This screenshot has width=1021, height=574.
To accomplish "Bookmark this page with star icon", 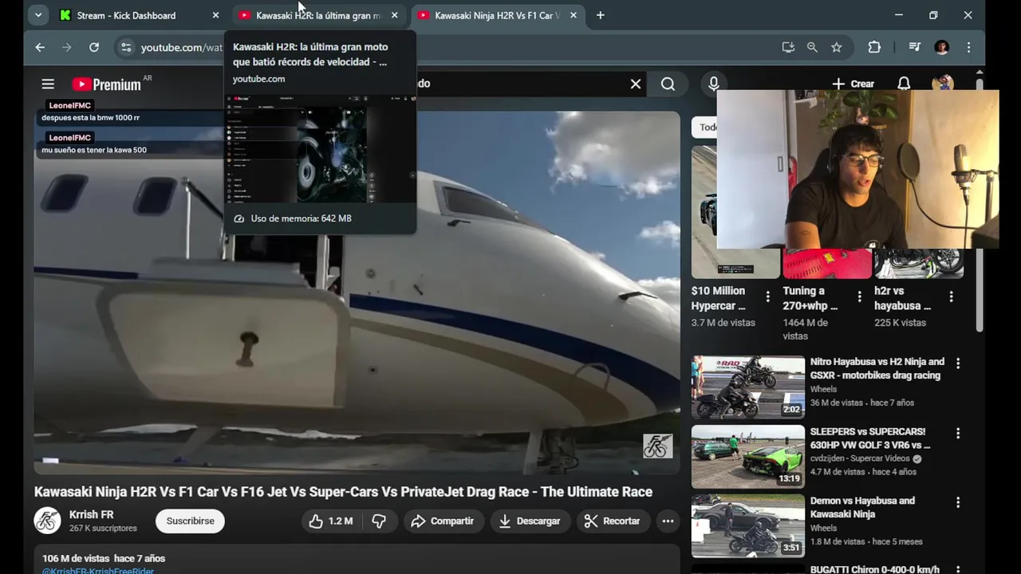I will point(836,48).
